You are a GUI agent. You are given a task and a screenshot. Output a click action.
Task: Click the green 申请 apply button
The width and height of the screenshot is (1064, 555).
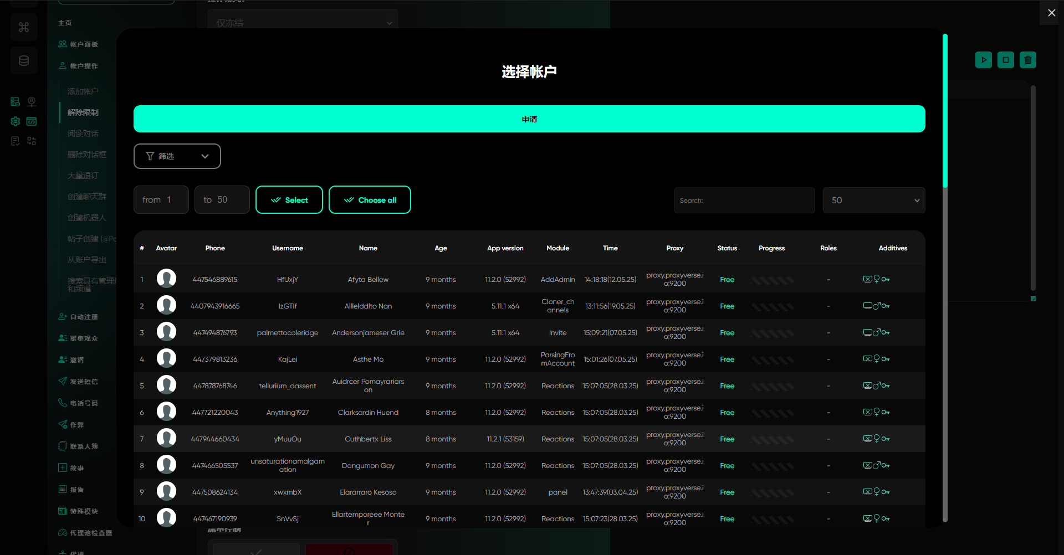pos(529,119)
